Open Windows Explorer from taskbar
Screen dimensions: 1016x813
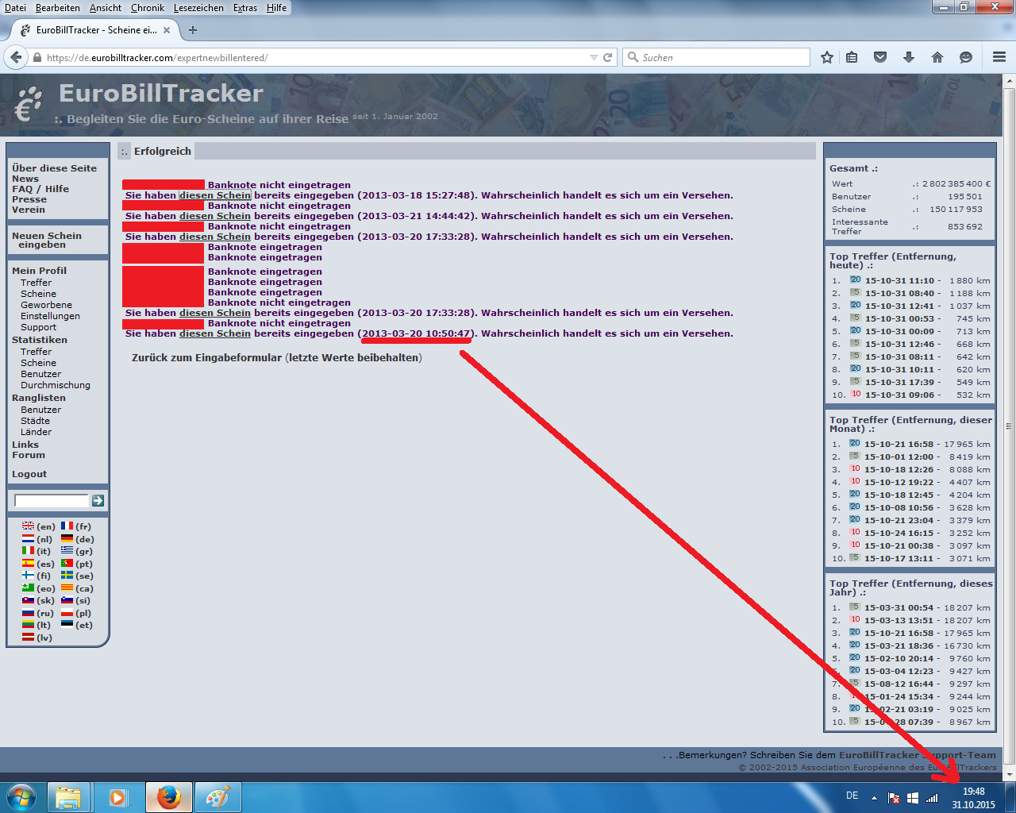[68, 797]
